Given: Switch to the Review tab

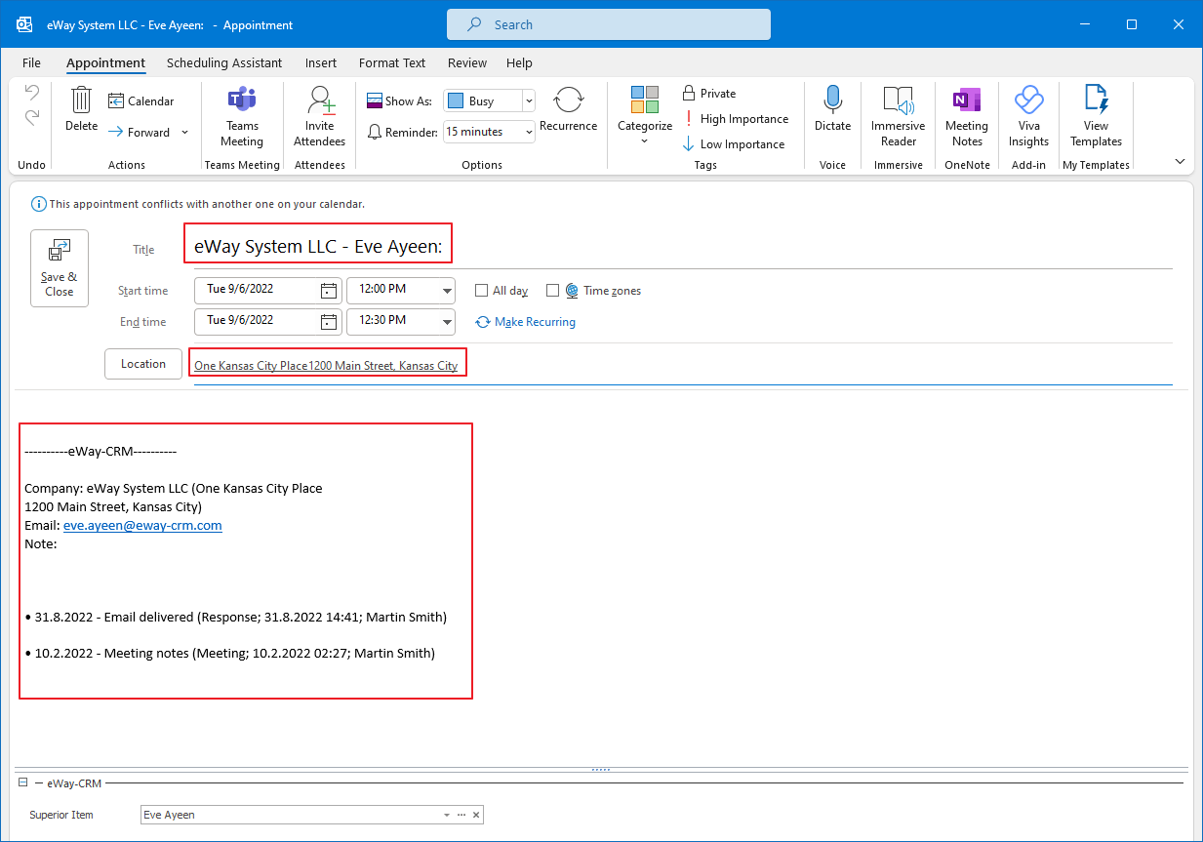Looking at the screenshot, I should tap(467, 62).
